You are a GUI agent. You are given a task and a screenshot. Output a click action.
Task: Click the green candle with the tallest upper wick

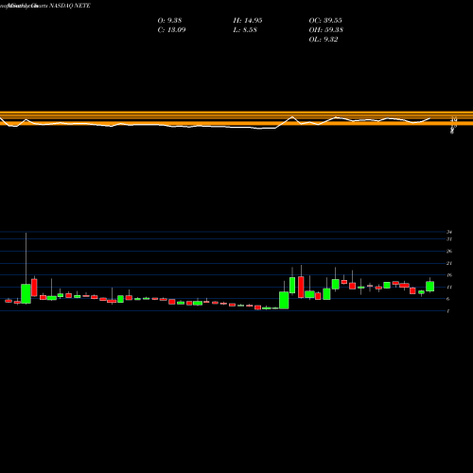[x=26, y=294]
